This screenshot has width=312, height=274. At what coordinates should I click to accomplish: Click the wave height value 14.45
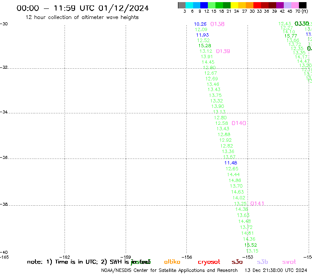(208, 62)
